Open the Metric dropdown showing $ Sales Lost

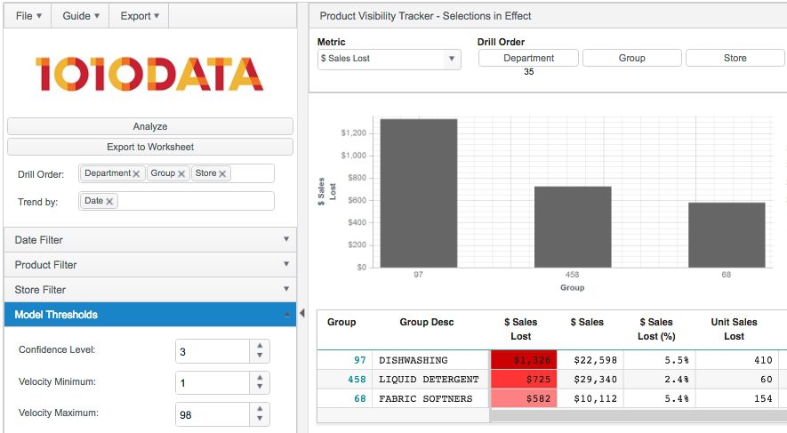389,59
